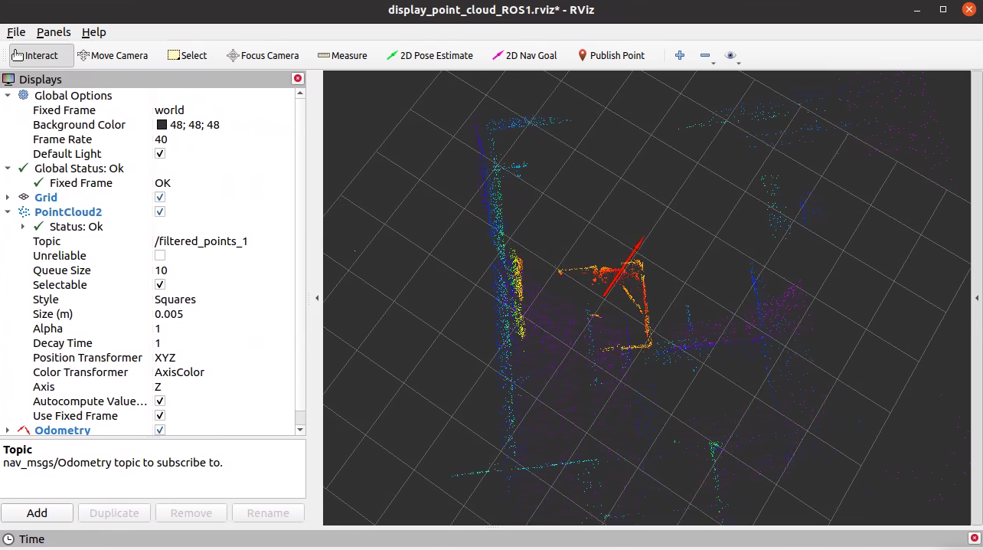Image resolution: width=983 pixels, height=550 pixels.
Task: Expand the Status: Ok node
Action: (23, 226)
